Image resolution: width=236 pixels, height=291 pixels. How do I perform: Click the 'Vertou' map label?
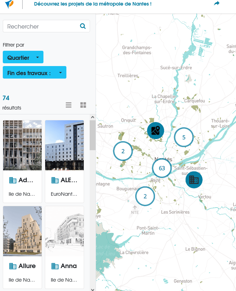pyautogui.click(x=204, y=197)
